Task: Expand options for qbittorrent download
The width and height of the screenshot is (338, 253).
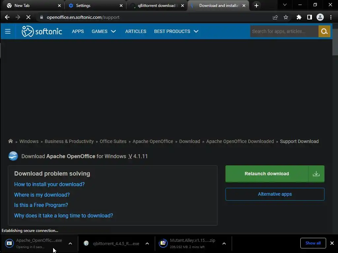Action: (x=147, y=243)
